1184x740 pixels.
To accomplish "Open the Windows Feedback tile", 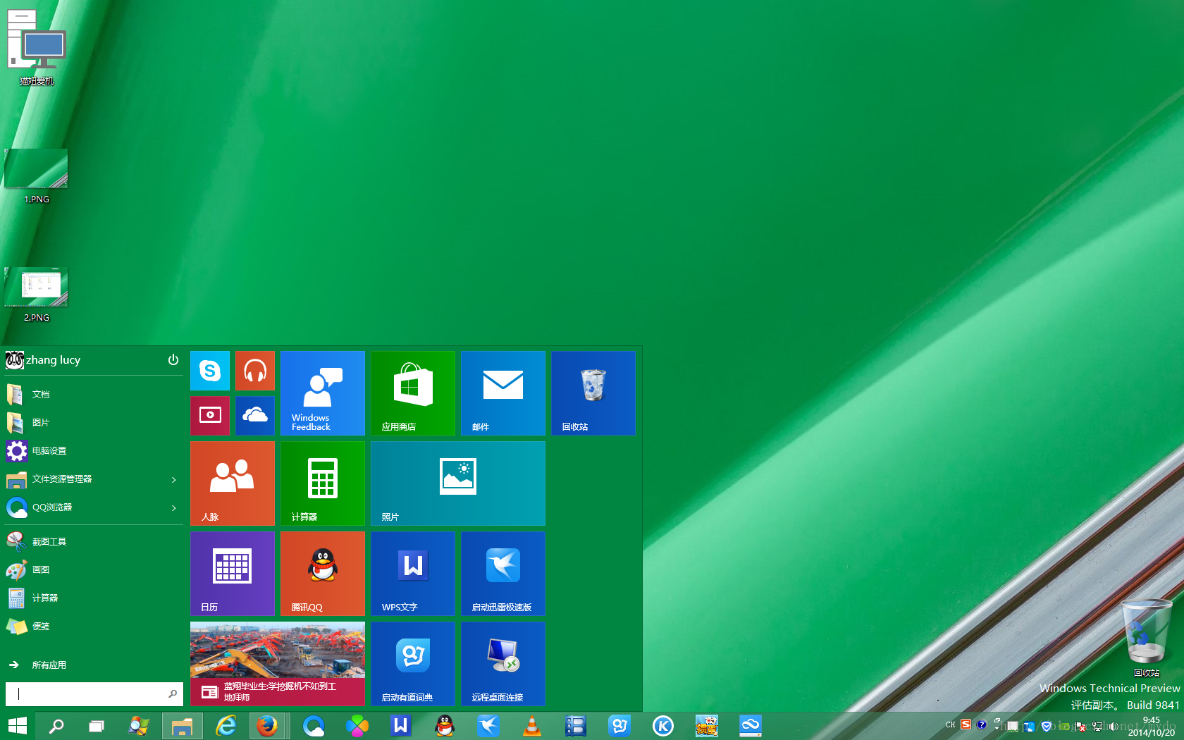I will click(x=322, y=393).
